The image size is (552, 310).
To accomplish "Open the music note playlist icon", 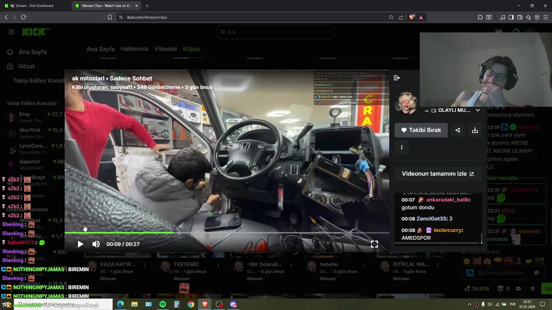I will pyautogui.click(x=502, y=17).
